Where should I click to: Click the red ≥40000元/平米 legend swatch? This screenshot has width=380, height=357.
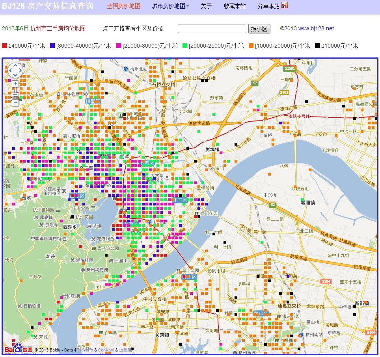click(x=4, y=46)
